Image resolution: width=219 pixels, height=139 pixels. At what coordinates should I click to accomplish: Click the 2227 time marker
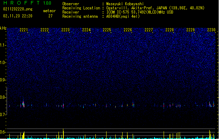[149, 30]
